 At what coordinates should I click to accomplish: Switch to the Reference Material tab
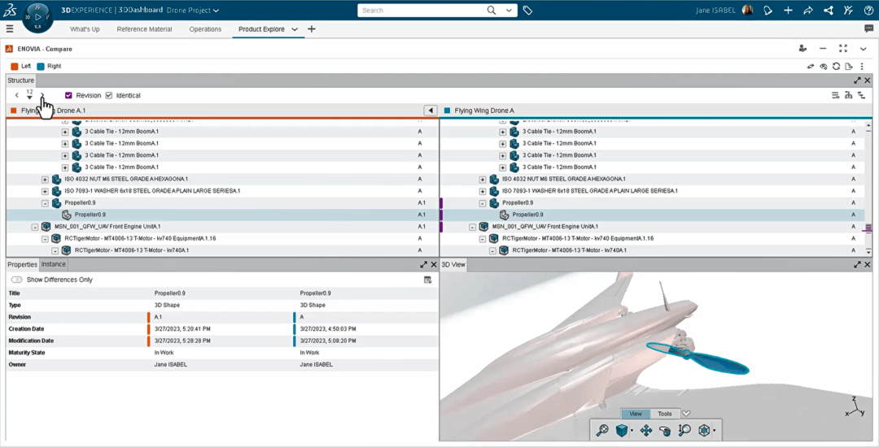[144, 29]
